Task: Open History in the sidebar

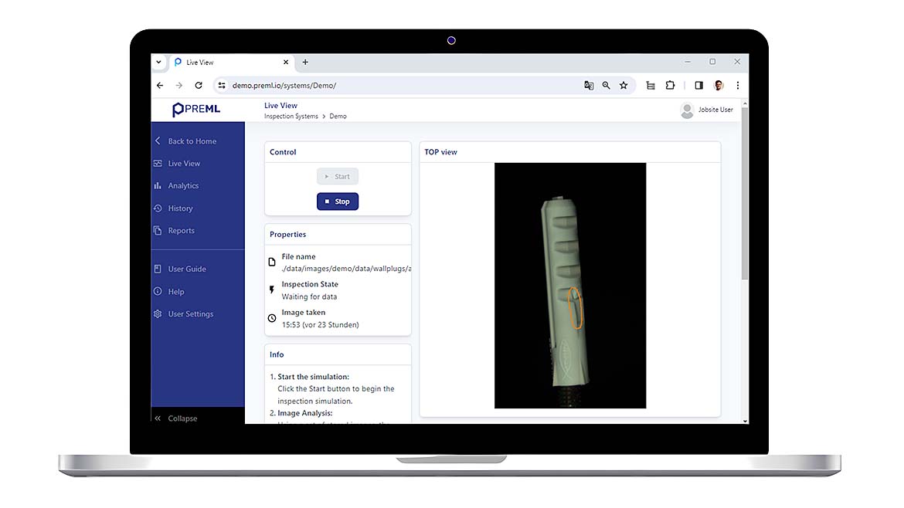Action: click(180, 208)
